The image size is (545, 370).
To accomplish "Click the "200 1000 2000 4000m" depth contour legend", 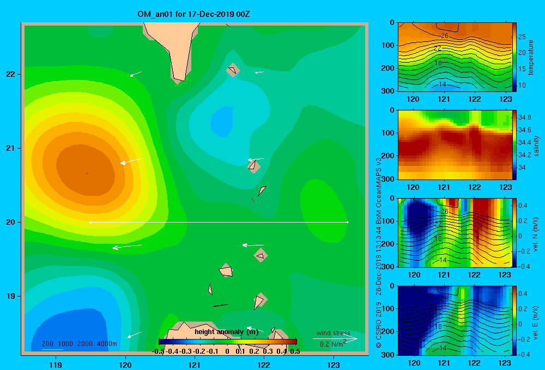I will tap(79, 344).
